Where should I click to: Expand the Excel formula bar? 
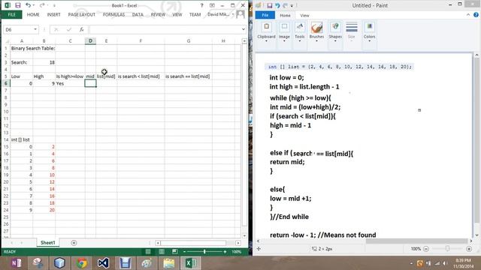tap(244, 29)
